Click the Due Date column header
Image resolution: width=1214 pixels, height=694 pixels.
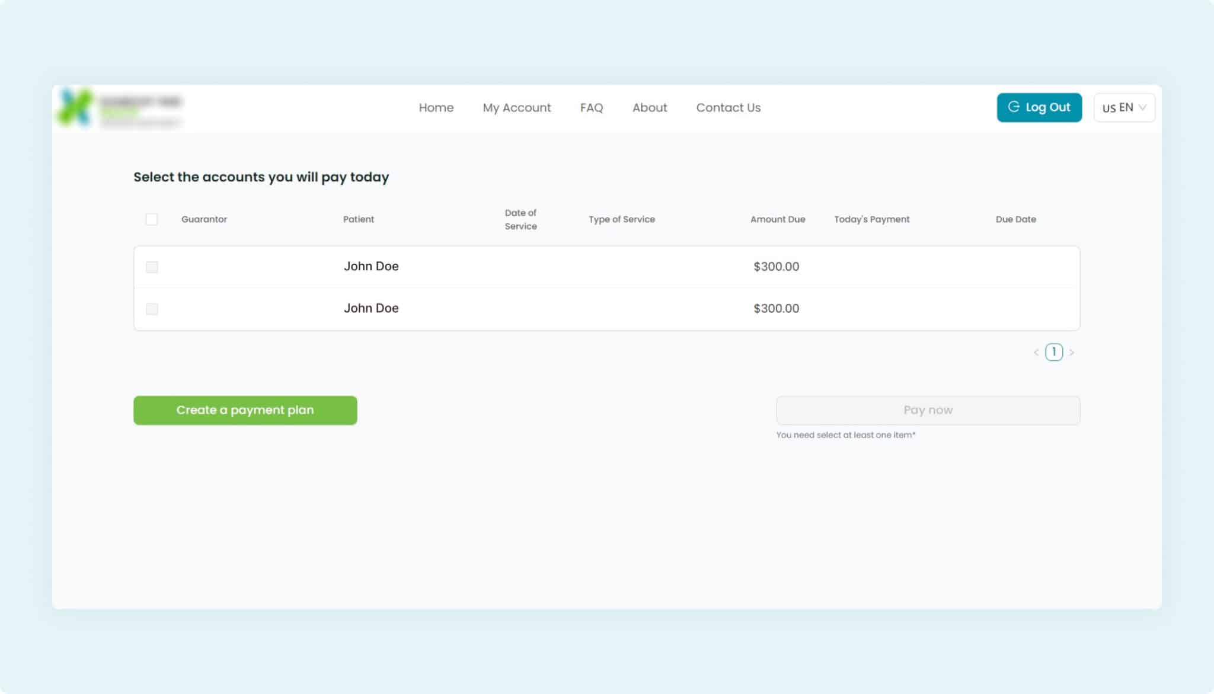coord(1015,219)
